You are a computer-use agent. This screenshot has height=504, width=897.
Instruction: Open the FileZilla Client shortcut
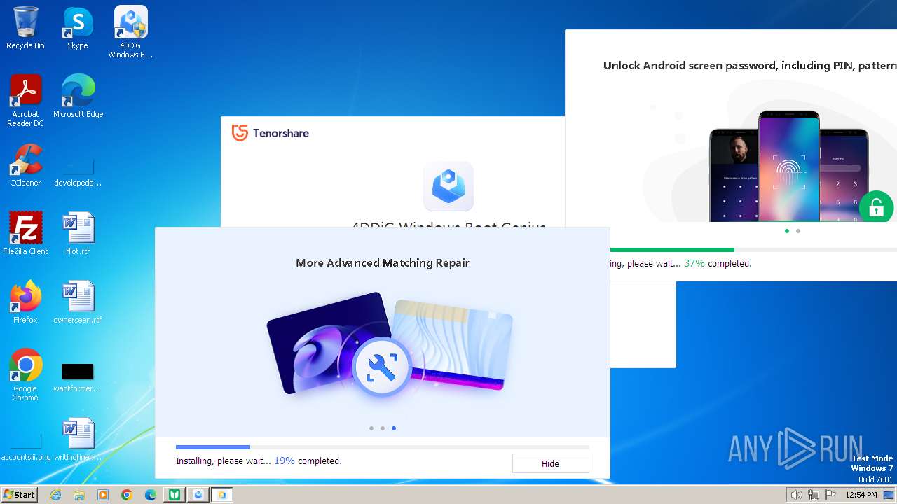pos(25,234)
